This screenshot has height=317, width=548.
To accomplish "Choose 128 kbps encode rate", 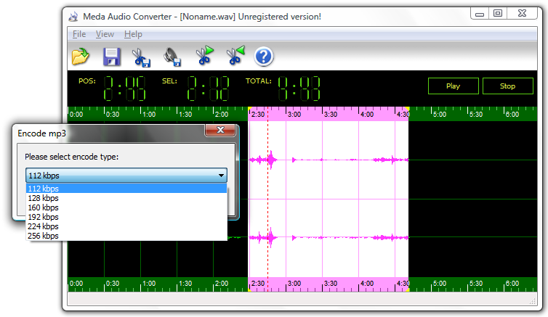I will click(126, 198).
